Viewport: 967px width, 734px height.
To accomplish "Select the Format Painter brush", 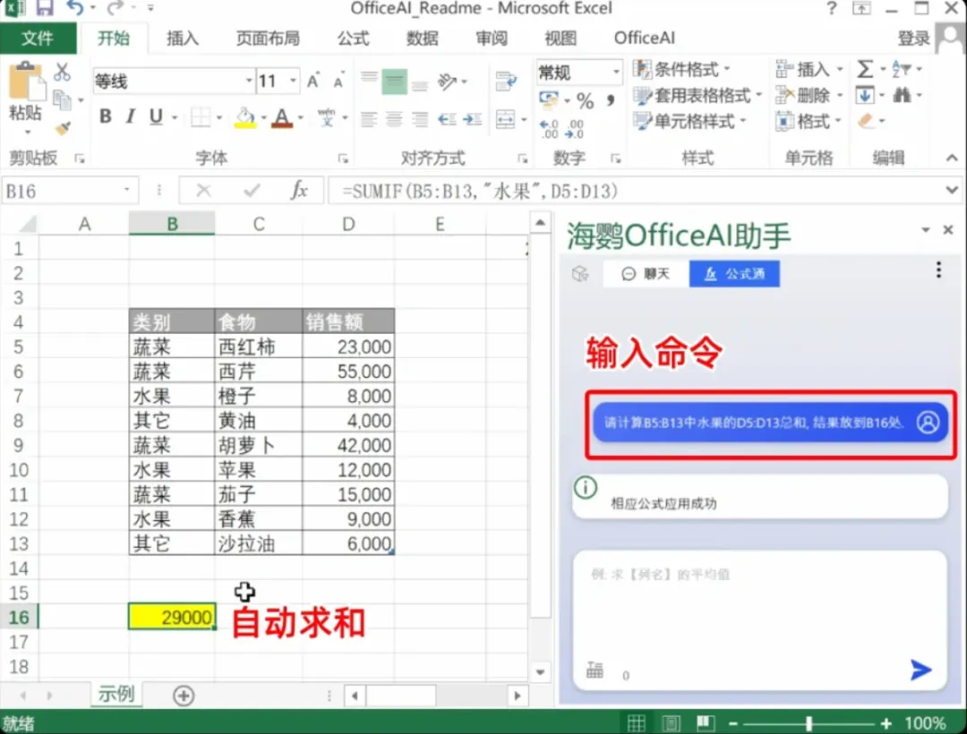I will click(x=63, y=128).
